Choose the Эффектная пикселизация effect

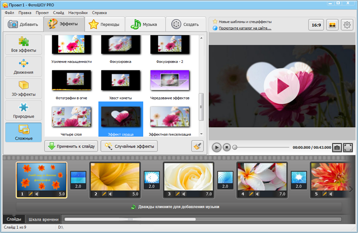(x=169, y=117)
